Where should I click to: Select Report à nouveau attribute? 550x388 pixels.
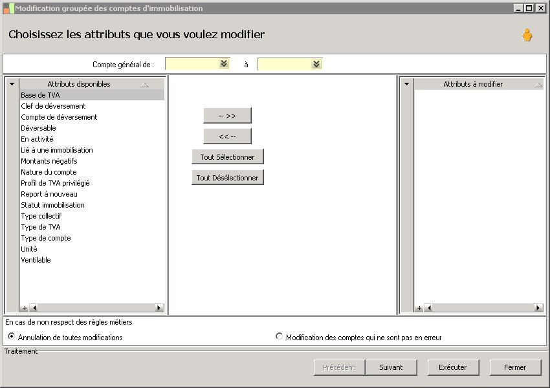click(x=92, y=194)
